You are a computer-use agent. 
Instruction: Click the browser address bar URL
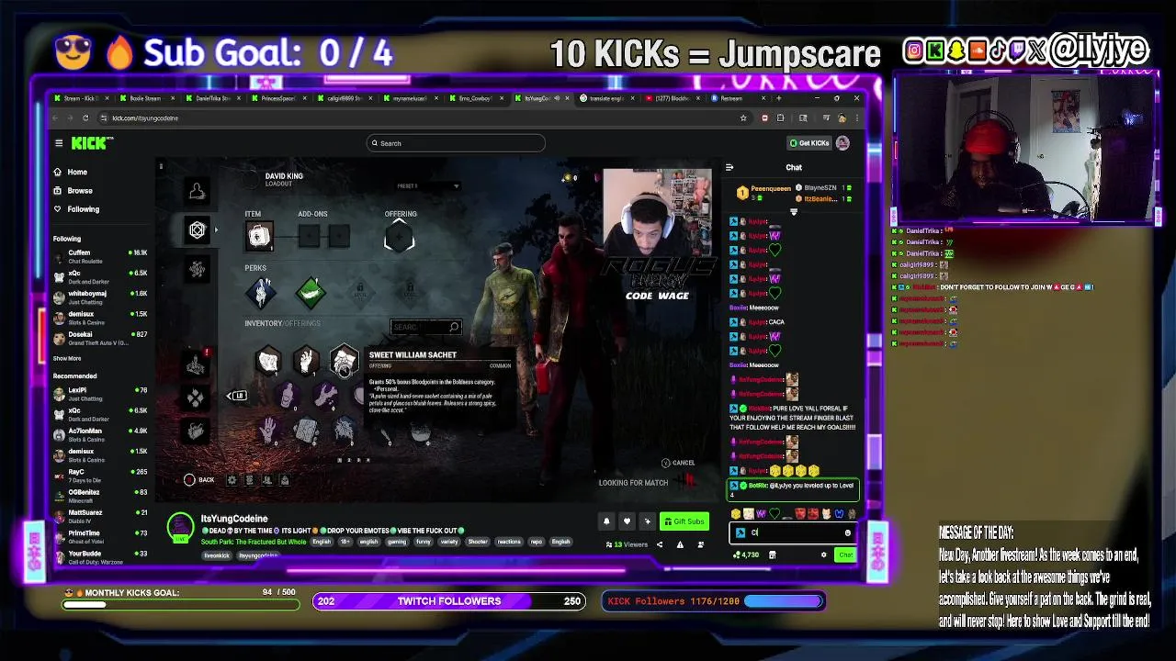click(145, 118)
